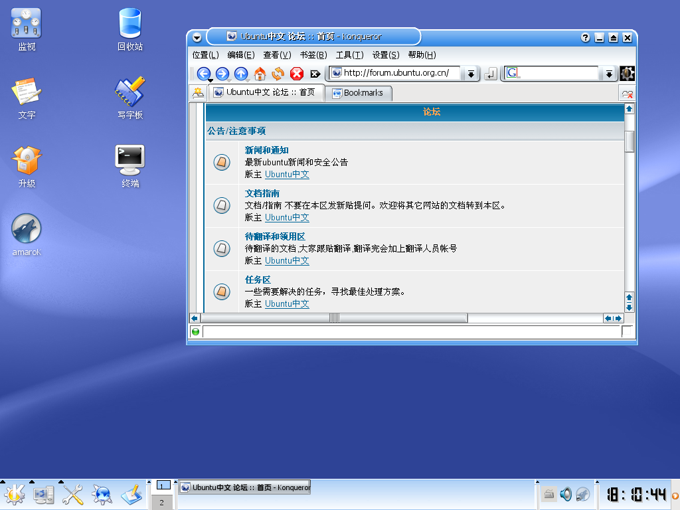680x510 pixels.
Task: Click Ubuntu中文 moderator link under 新闻和通知
Action: pos(287,175)
